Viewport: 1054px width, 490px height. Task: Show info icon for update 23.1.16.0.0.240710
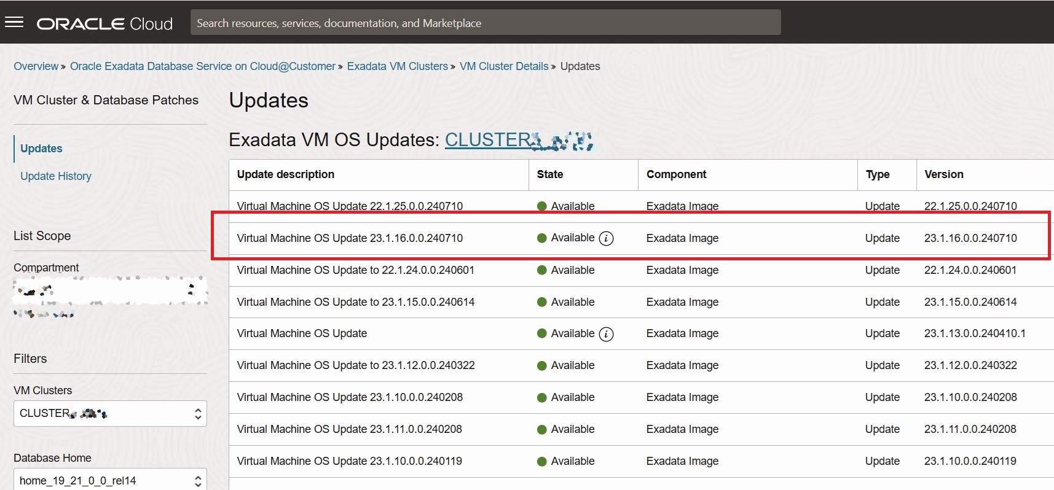606,238
